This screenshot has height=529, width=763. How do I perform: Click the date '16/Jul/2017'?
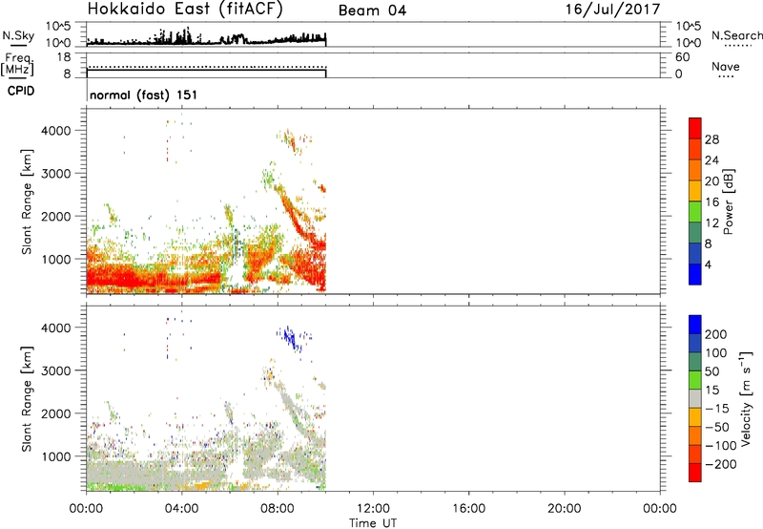click(612, 10)
